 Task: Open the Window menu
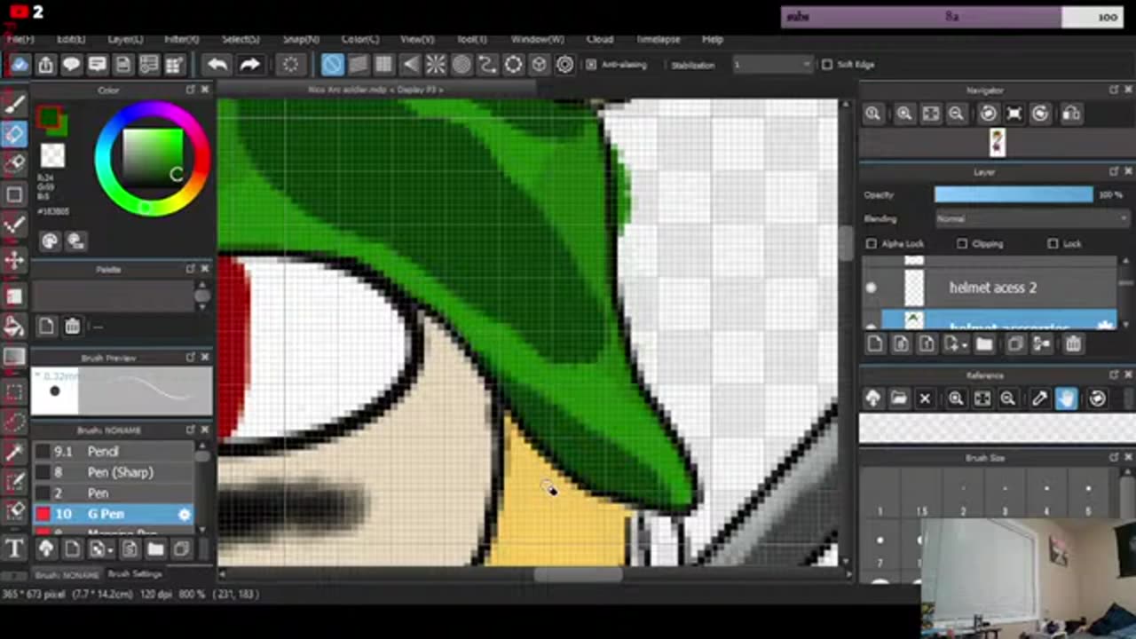537,40
